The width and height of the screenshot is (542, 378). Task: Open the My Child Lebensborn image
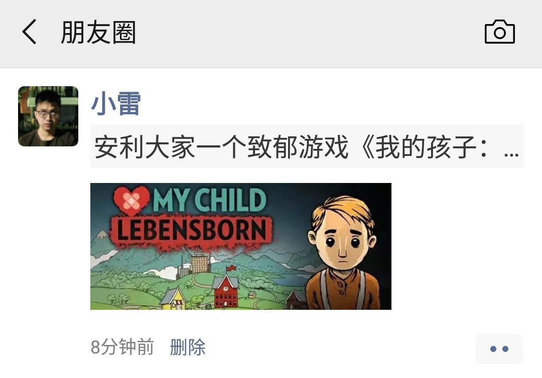pyautogui.click(x=240, y=246)
